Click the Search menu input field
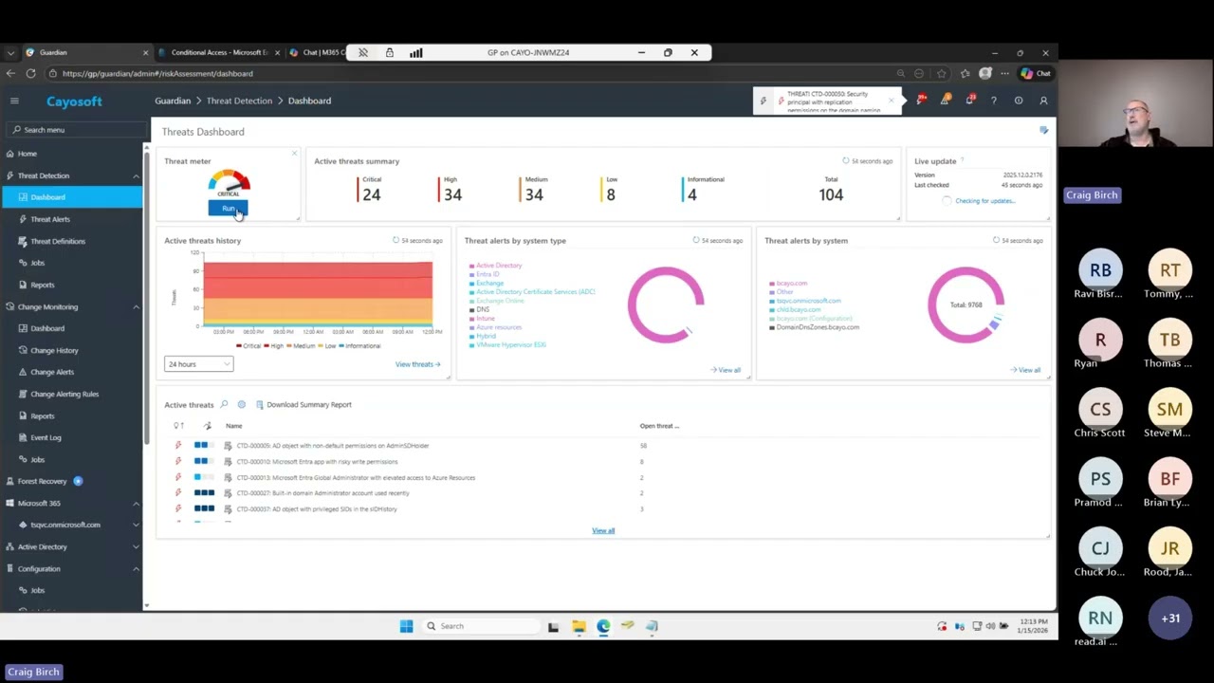 pyautogui.click(x=76, y=130)
